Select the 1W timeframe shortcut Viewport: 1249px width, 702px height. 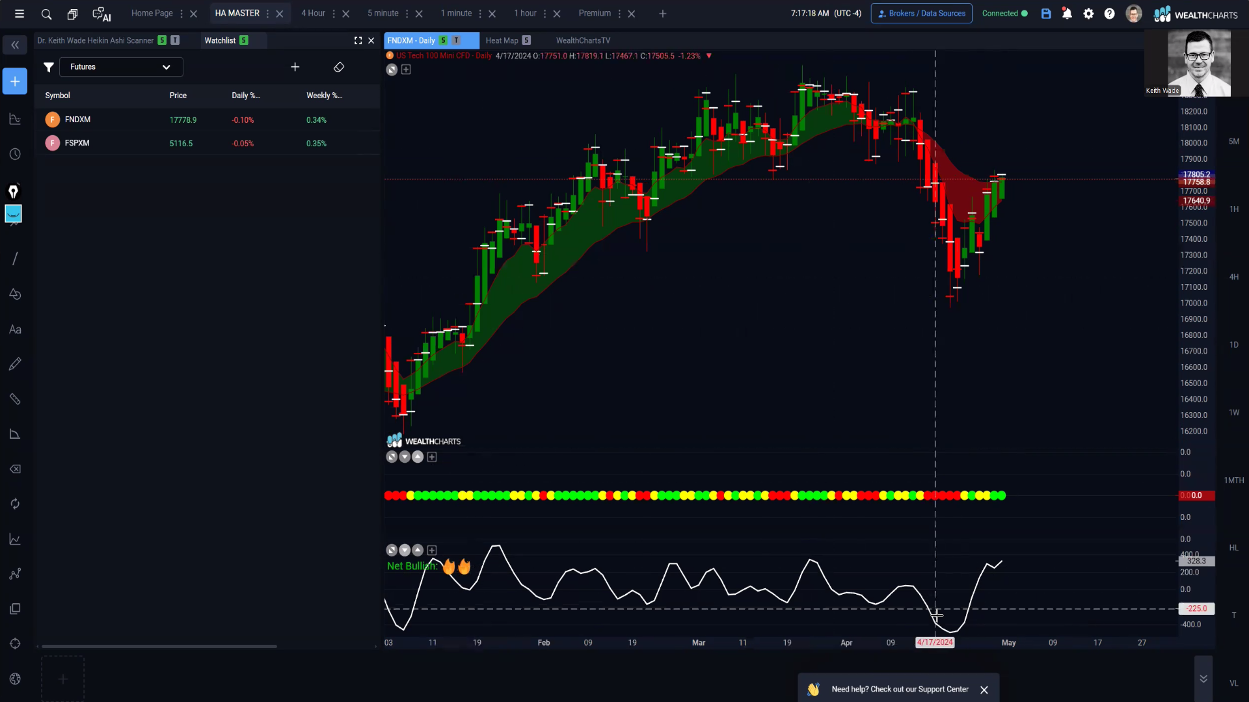(1234, 413)
